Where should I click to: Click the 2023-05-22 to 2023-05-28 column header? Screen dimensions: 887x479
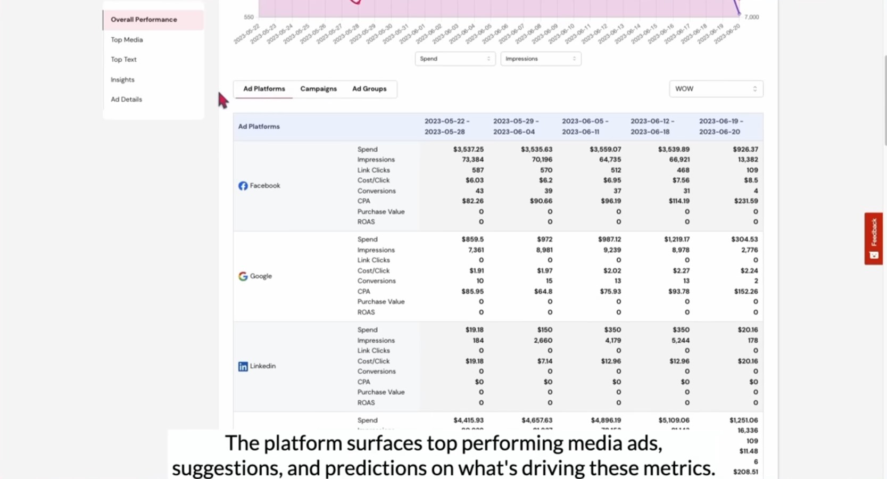tap(447, 127)
